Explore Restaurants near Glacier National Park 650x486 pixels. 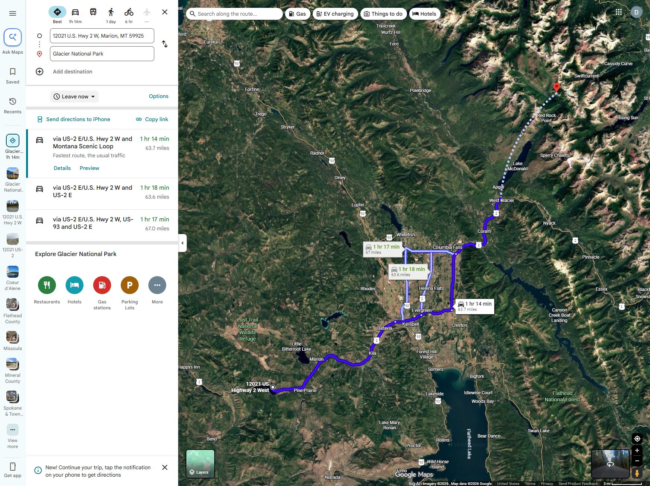pos(47,291)
